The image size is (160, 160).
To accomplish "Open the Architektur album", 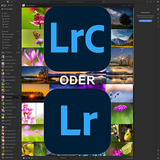I will (11, 74).
